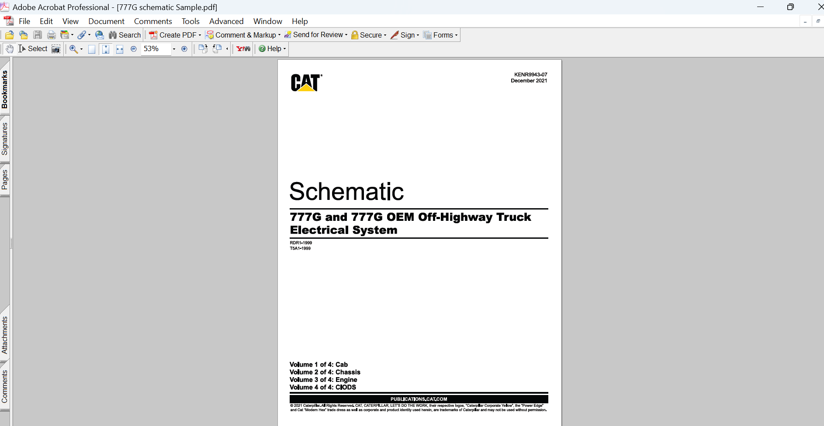Click the Save floppy disk icon
Screen dimensions: 824x426
point(38,35)
